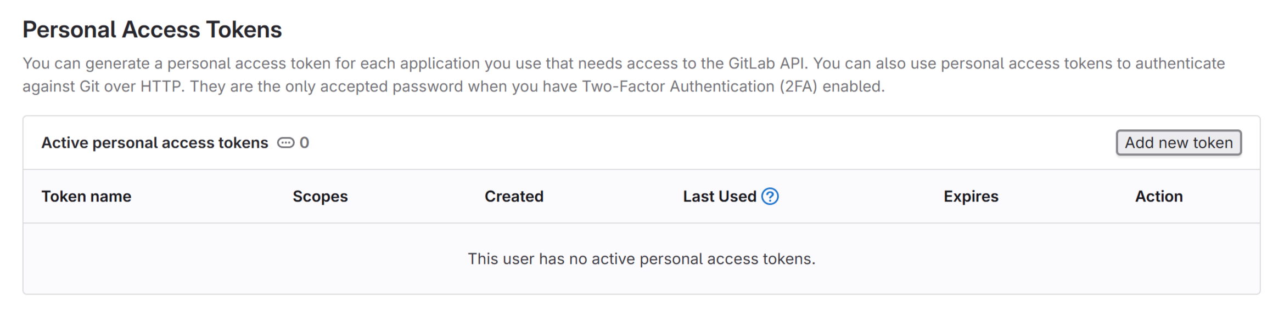The width and height of the screenshot is (1284, 328).
Task: Click the Personal Access Tokens page heading
Action: click(152, 30)
